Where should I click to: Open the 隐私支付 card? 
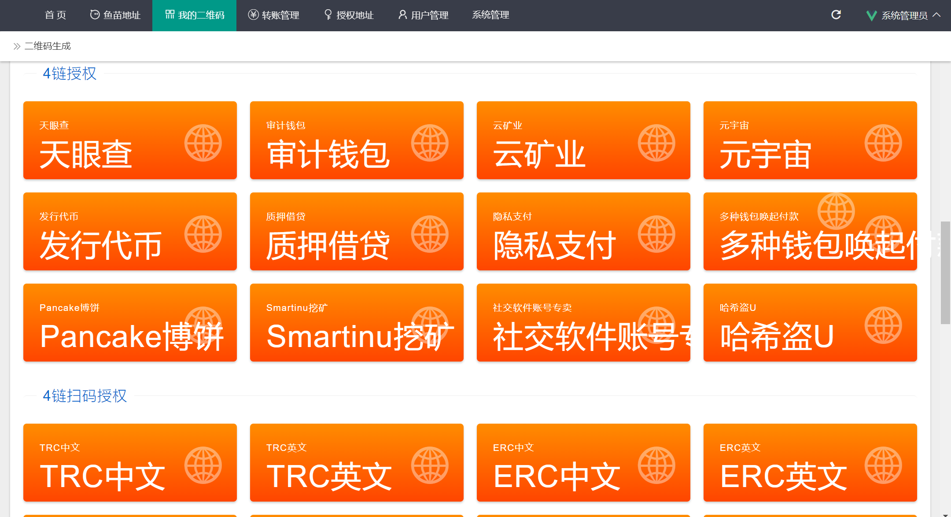pyautogui.click(x=583, y=231)
